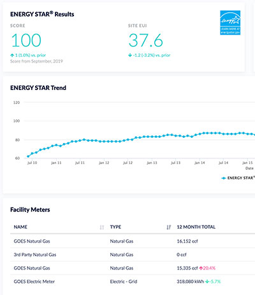
Task: Sort table by the NAME column arrows
Action: [102, 227]
